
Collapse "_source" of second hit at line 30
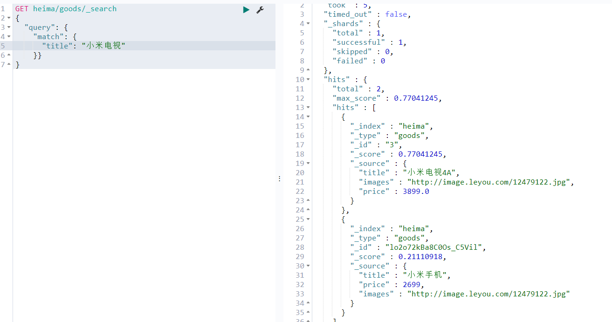(308, 266)
